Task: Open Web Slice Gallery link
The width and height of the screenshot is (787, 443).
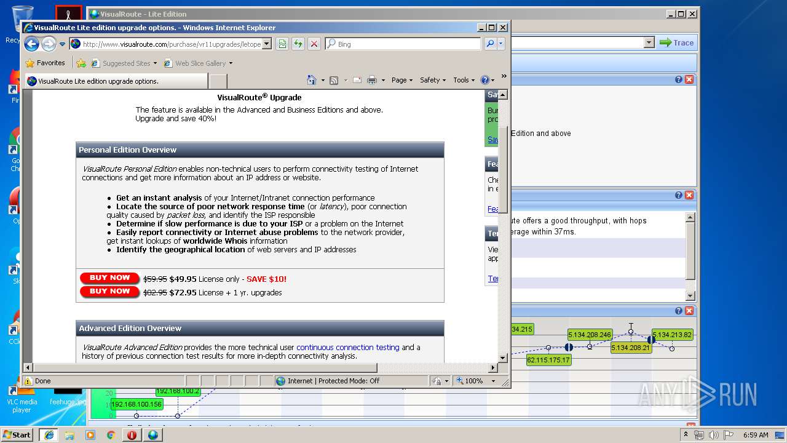Action: pyautogui.click(x=198, y=63)
